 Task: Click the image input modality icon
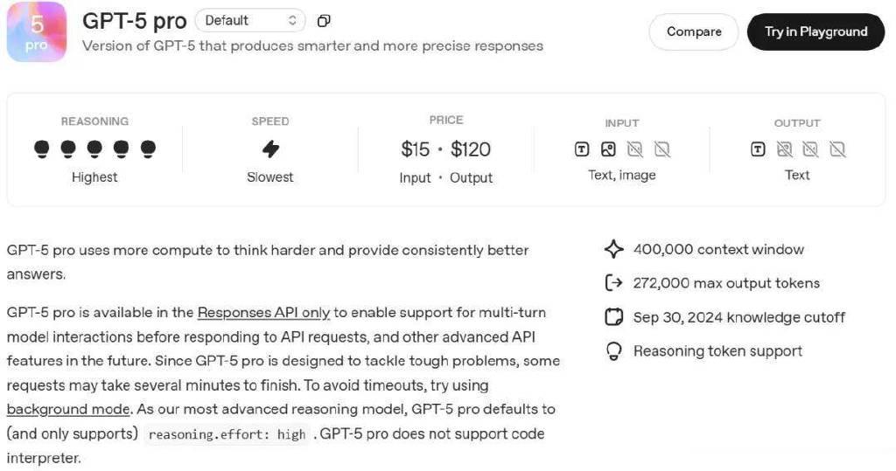[609, 149]
